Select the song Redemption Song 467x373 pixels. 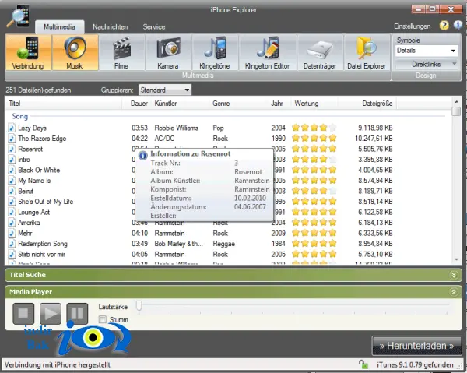point(43,244)
